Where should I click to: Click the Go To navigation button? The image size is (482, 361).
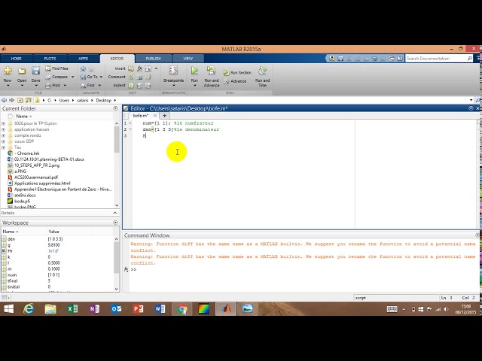(x=89, y=77)
